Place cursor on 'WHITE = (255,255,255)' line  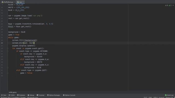click(19, 7)
